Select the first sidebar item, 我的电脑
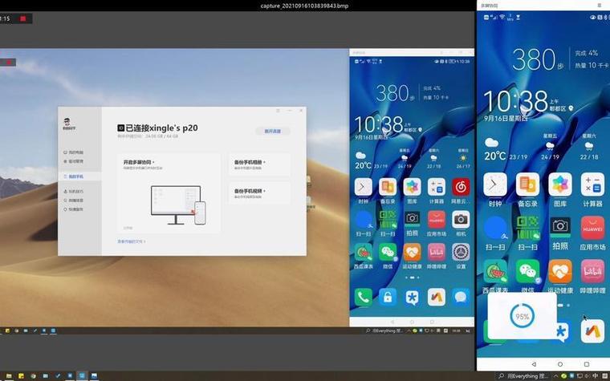This screenshot has width=610, height=381. (x=73, y=152)
